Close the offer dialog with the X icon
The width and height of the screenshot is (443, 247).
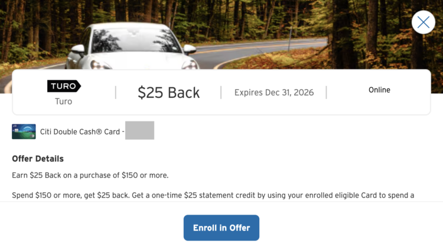click(424, 22)
